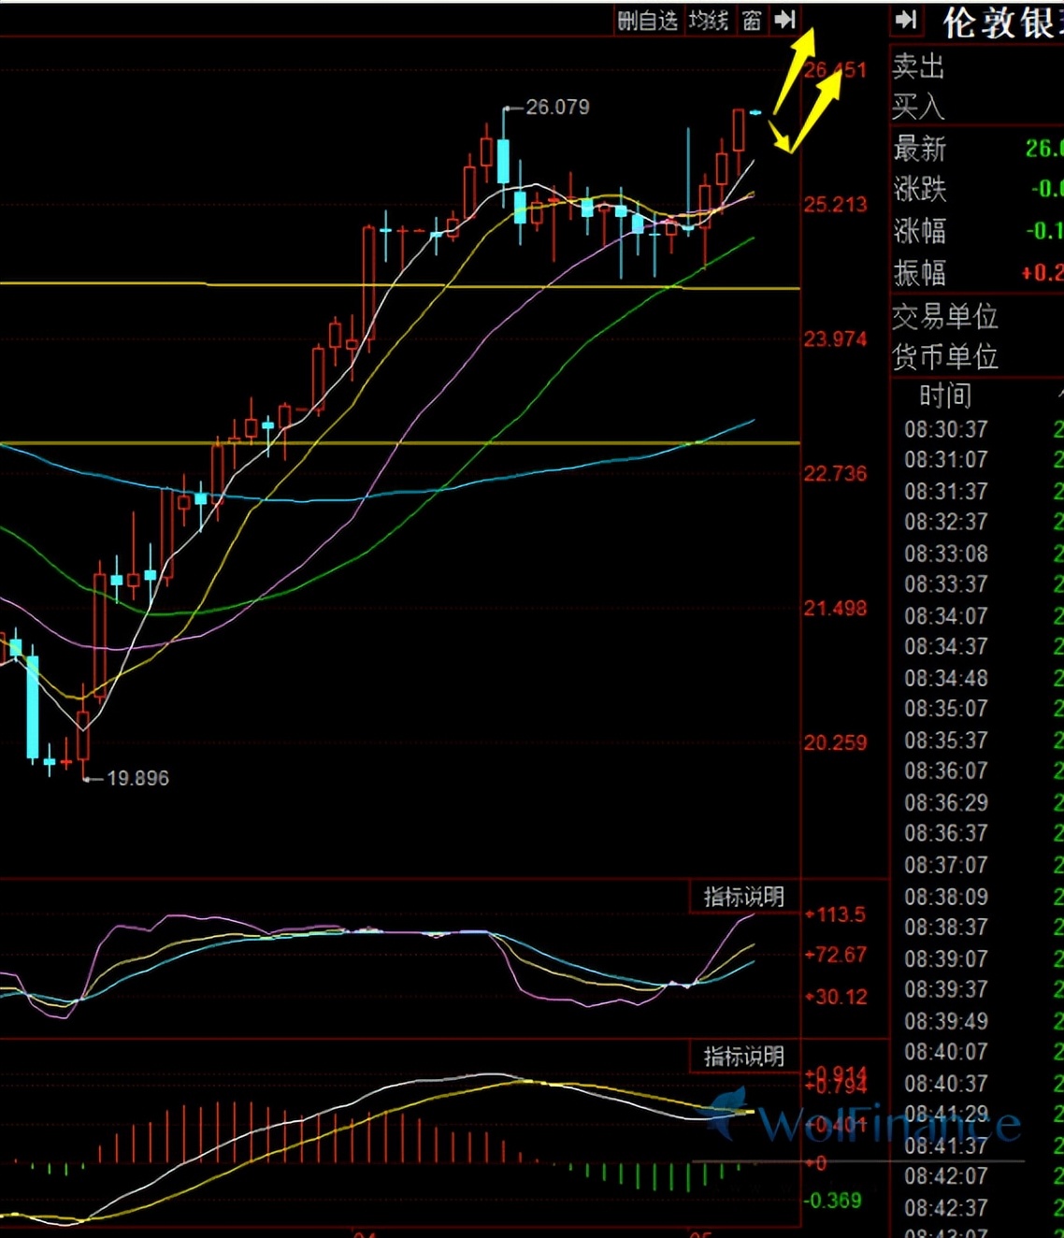1064x1238 pixels.
Task: Click the 涨幅 percent change label
Action: pyautogui.click(x=920, y=231)
